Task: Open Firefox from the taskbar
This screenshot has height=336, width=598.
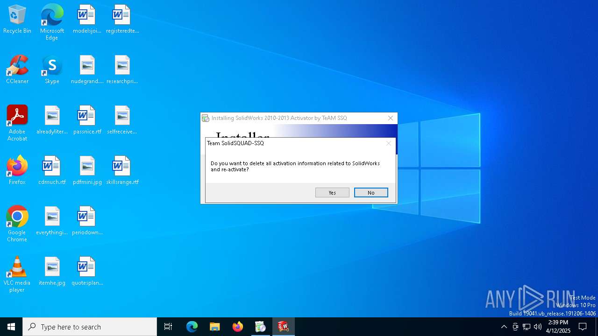Action: pyautogui.click(x=237, y=327)
